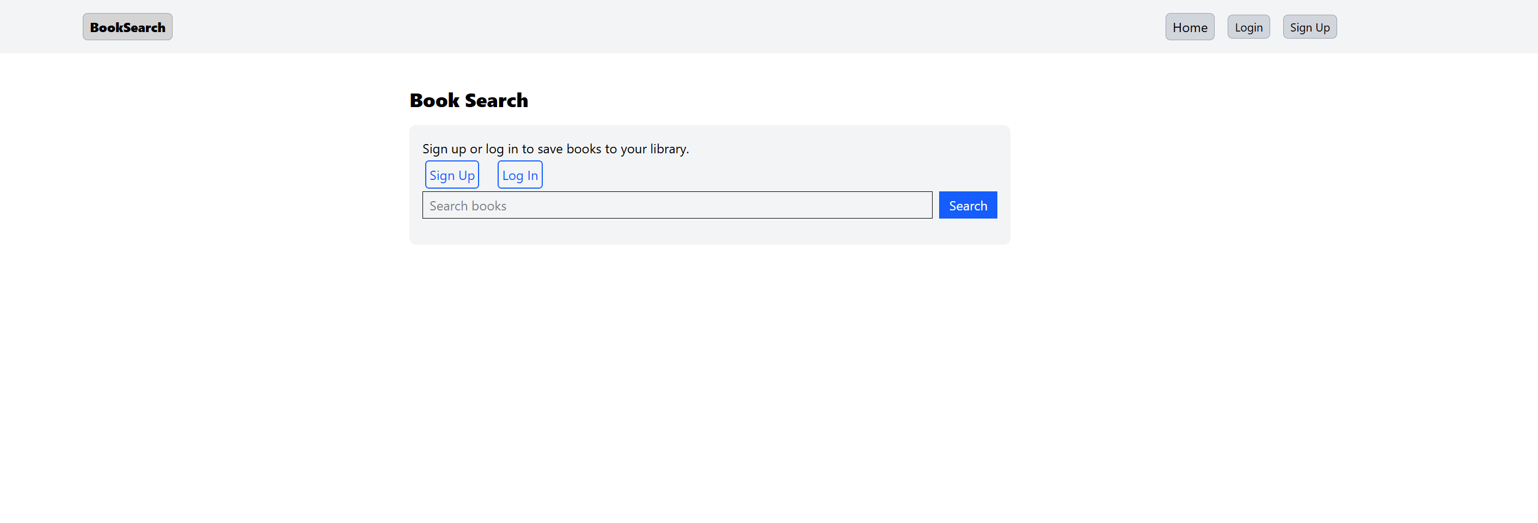This screenshot has width=1538, height=523.
Task: Open Sign Up in the top navigation
Action: point(1309,27)
